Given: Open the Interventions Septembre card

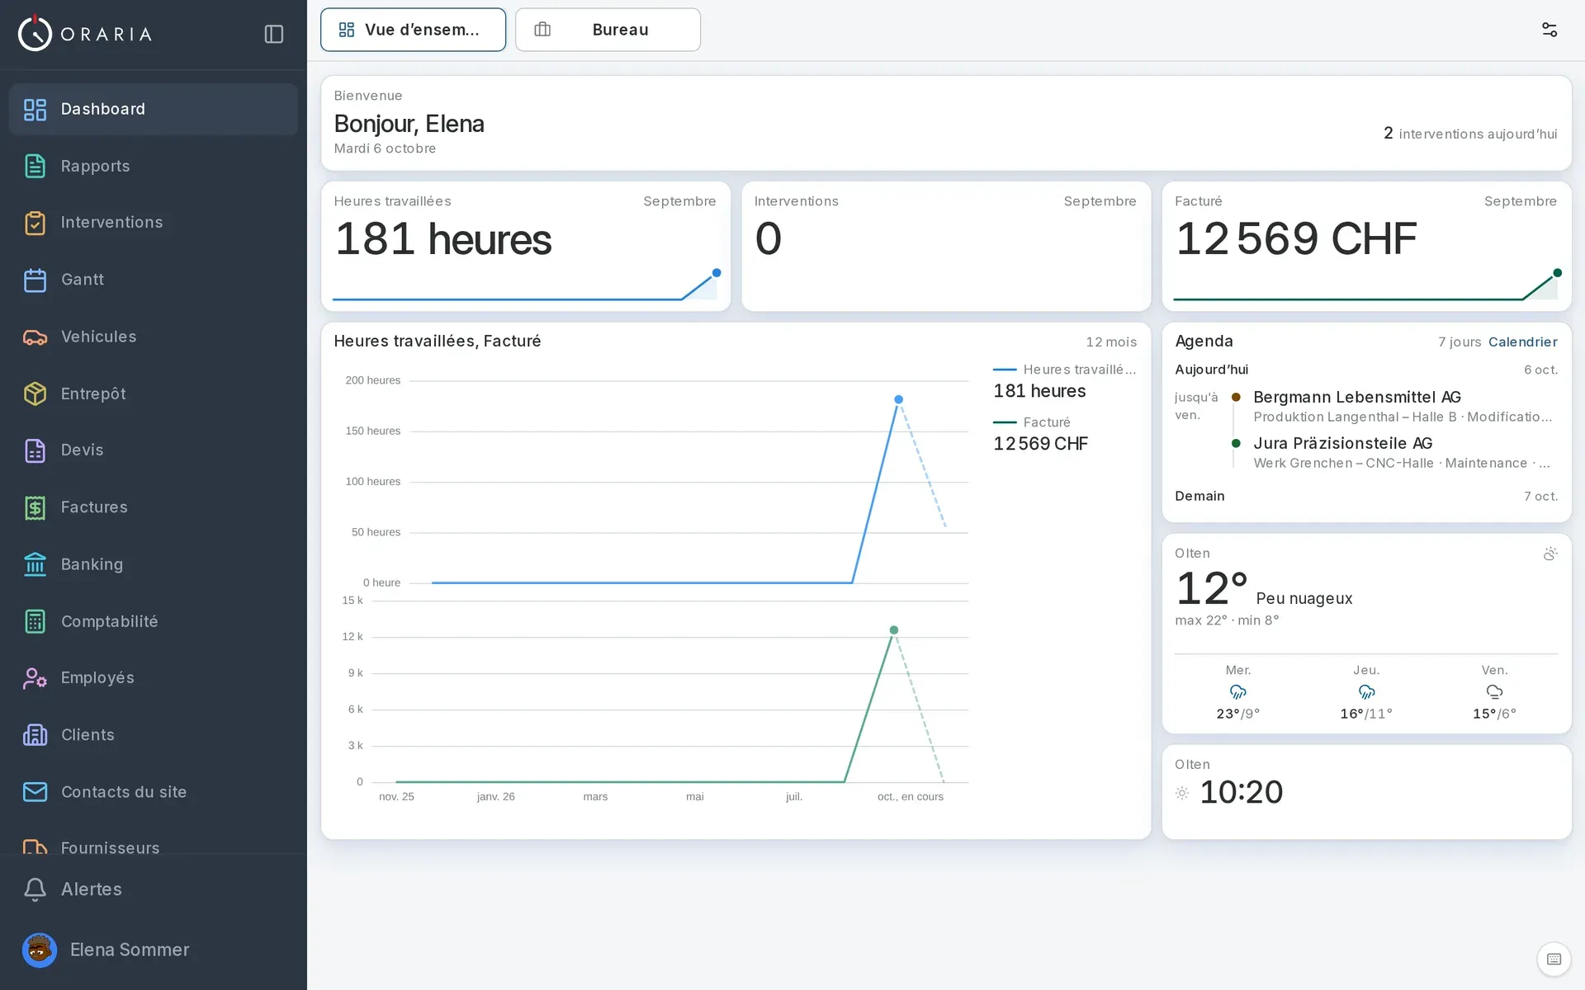Looking at the screenshot, I should tap(946, 247).
